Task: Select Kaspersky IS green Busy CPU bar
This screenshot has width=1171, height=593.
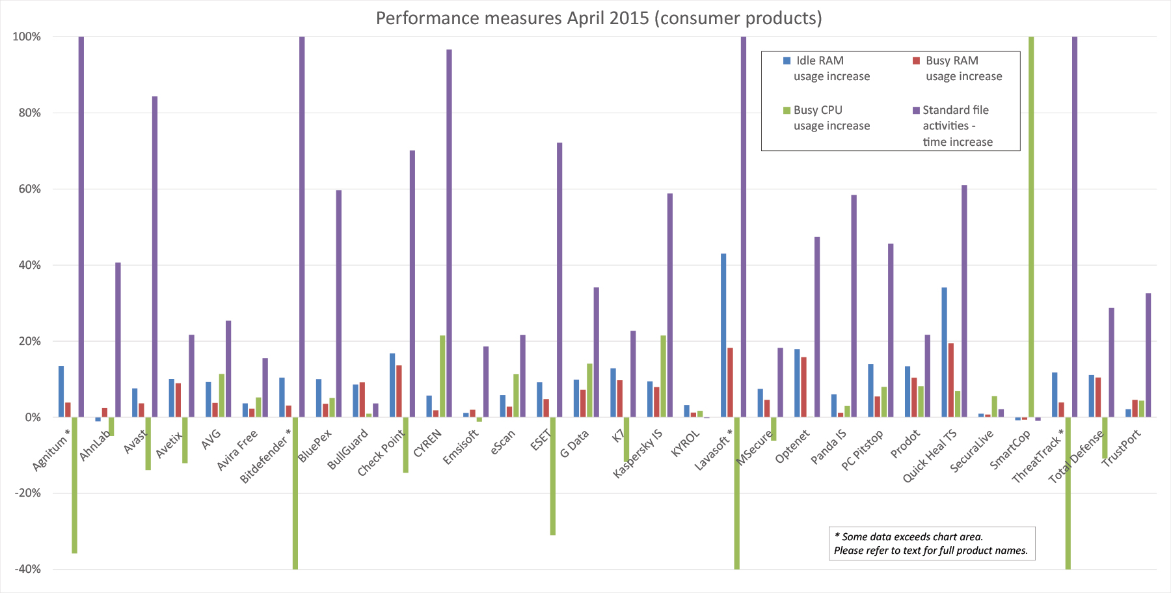Action: pyautogui.click(x=663, y=376)
